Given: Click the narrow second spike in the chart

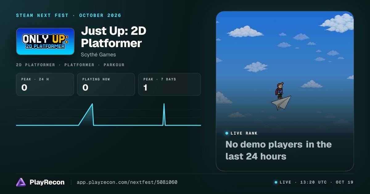Looking at the screenshot, I should click(x=164, y=115).
